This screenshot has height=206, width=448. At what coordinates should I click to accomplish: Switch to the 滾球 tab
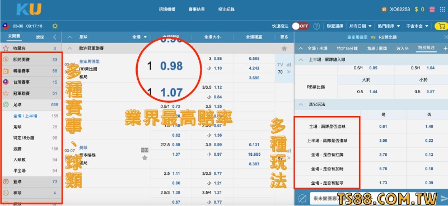pyautogui.click(x=40, y=37)
